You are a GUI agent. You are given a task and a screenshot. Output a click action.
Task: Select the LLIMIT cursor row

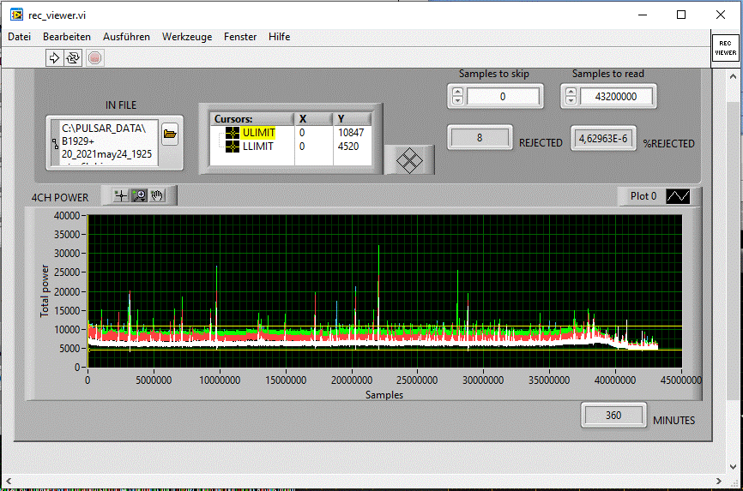(x=290, y=147)
